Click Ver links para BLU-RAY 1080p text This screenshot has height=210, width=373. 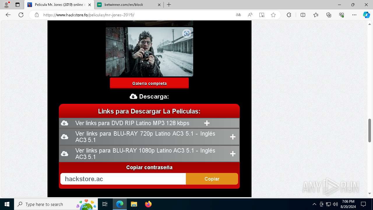145,154
